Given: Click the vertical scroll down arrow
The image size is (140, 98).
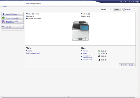Looking at the screenshot, I should (x=139, y=95).
